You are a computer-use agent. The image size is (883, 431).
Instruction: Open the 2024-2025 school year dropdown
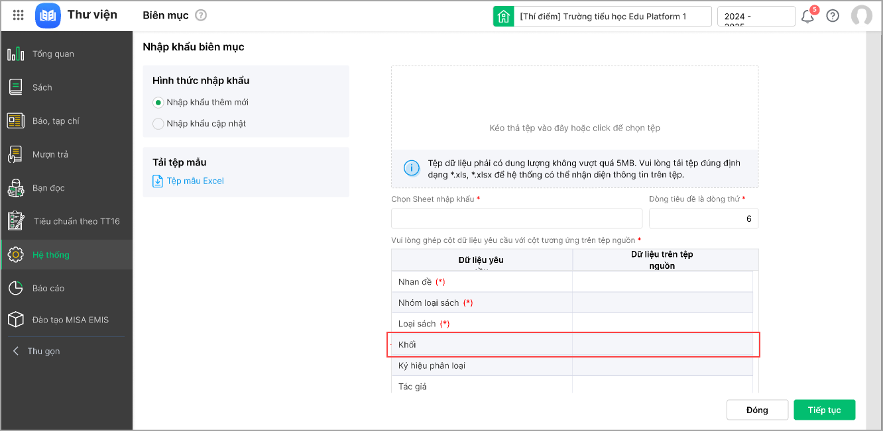pos(756,17)
